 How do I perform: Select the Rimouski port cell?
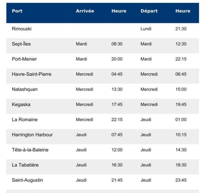(22, 29)
